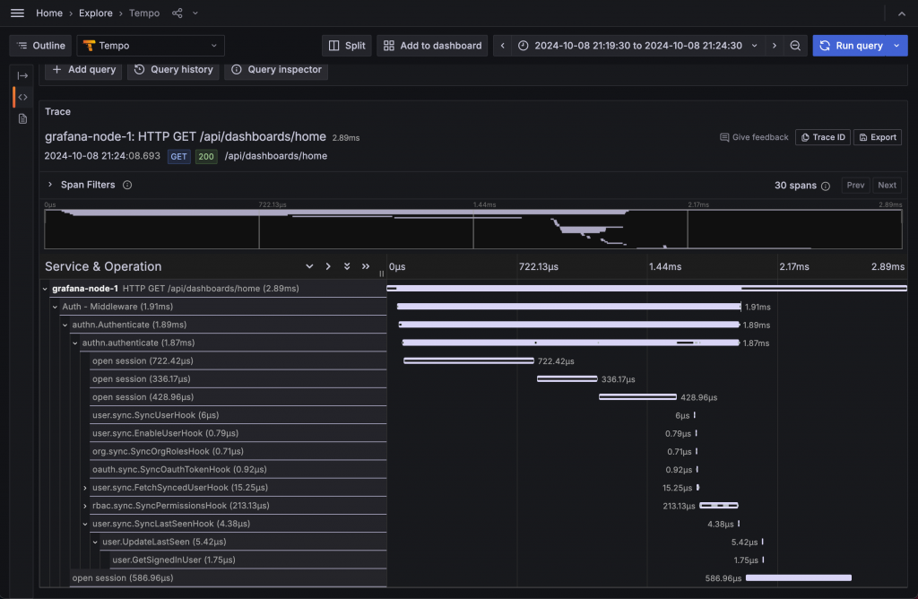Click the 213.13µs span bar in timeline

(719, 506)
